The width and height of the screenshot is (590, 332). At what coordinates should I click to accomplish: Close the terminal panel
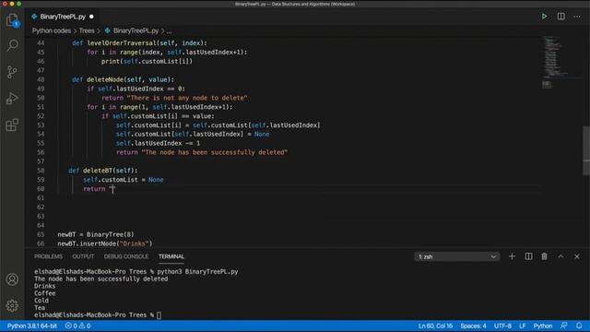pos(577,256)
